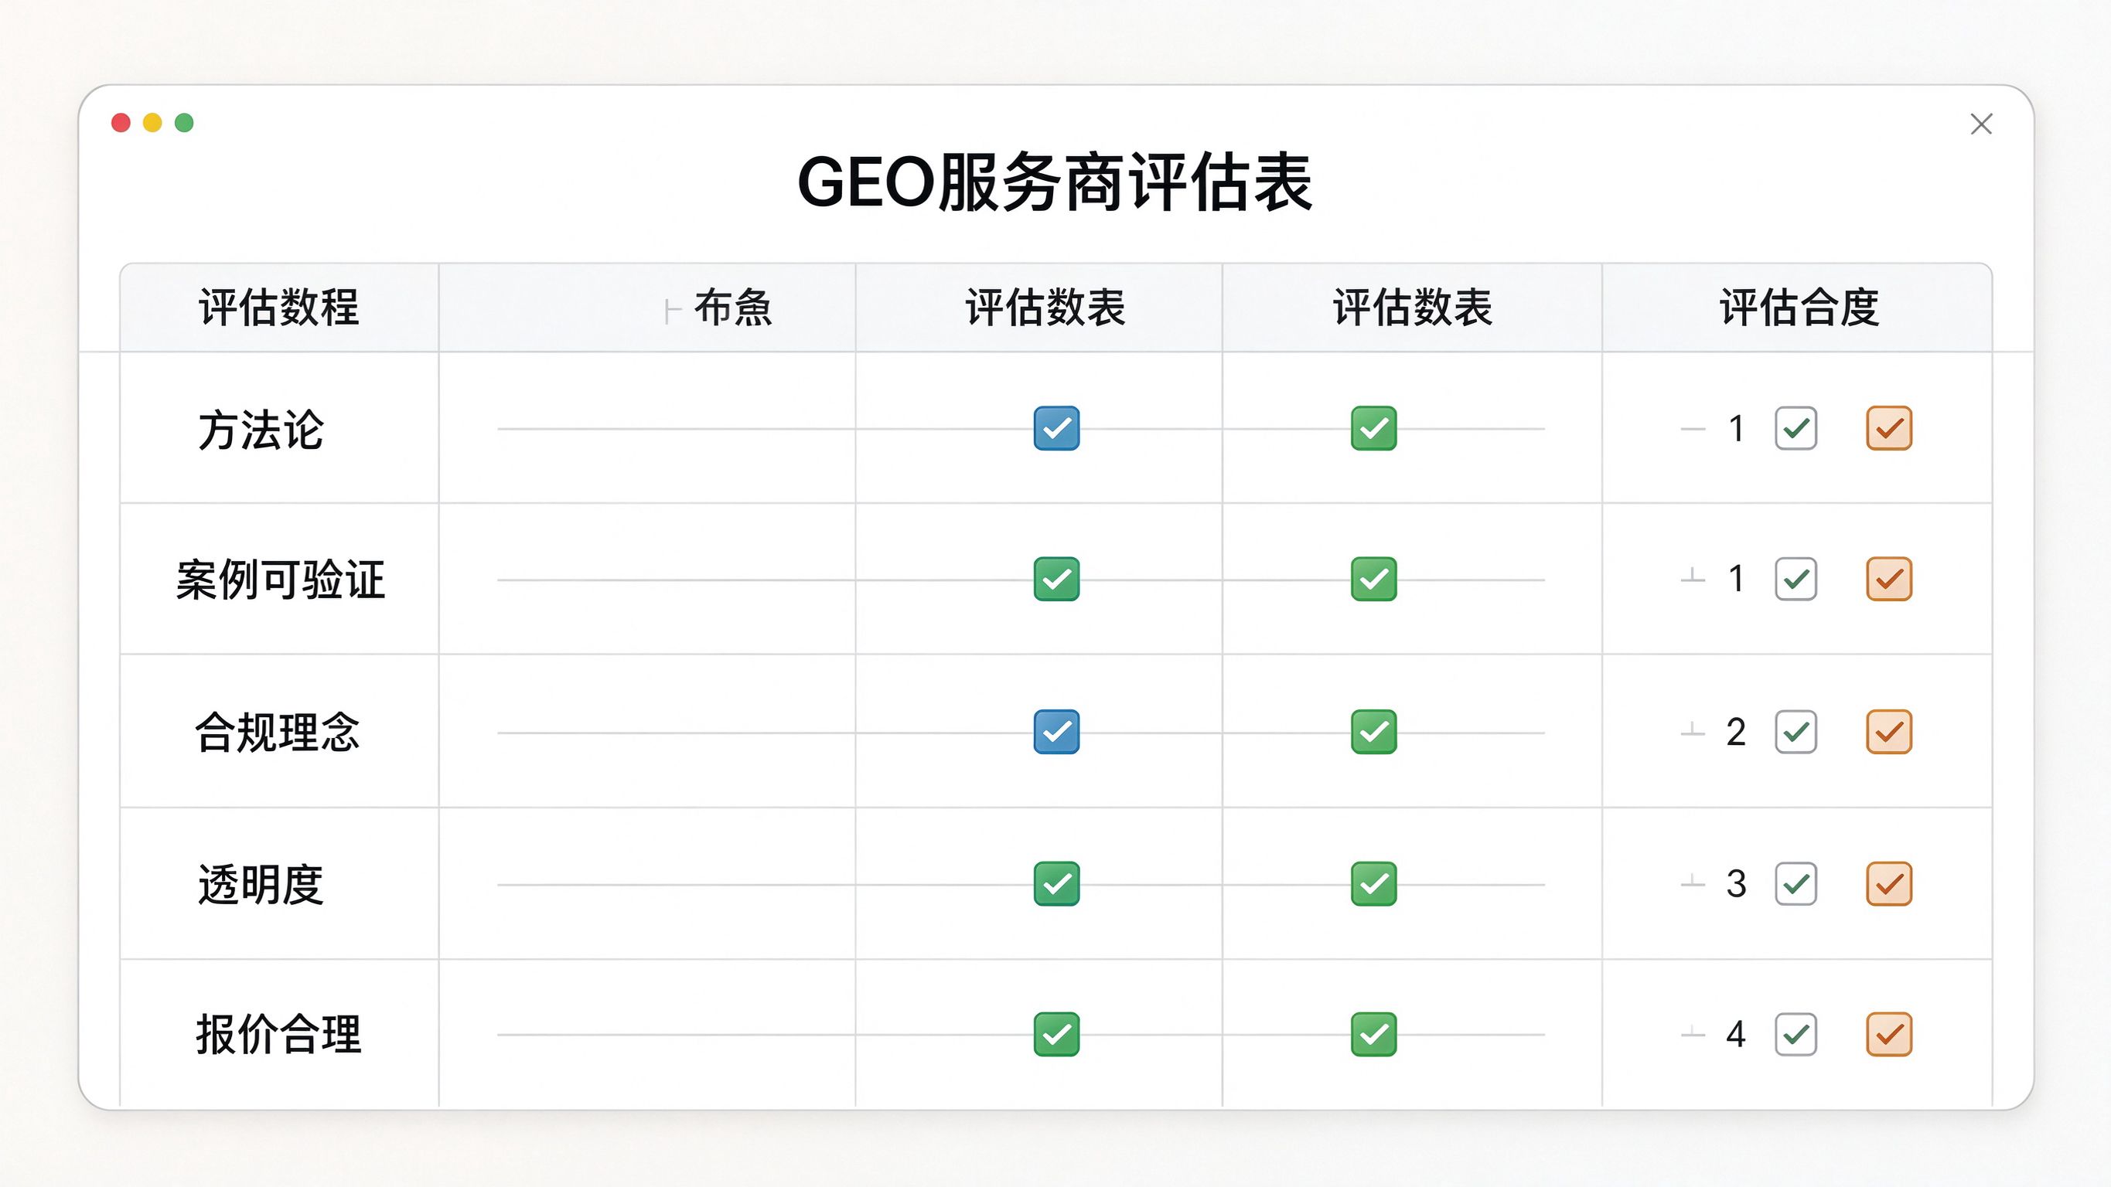Toggle orange checkbox in 报价合理 row
Screen dimensions: 2111x1187
(x=1889, y=1035)
